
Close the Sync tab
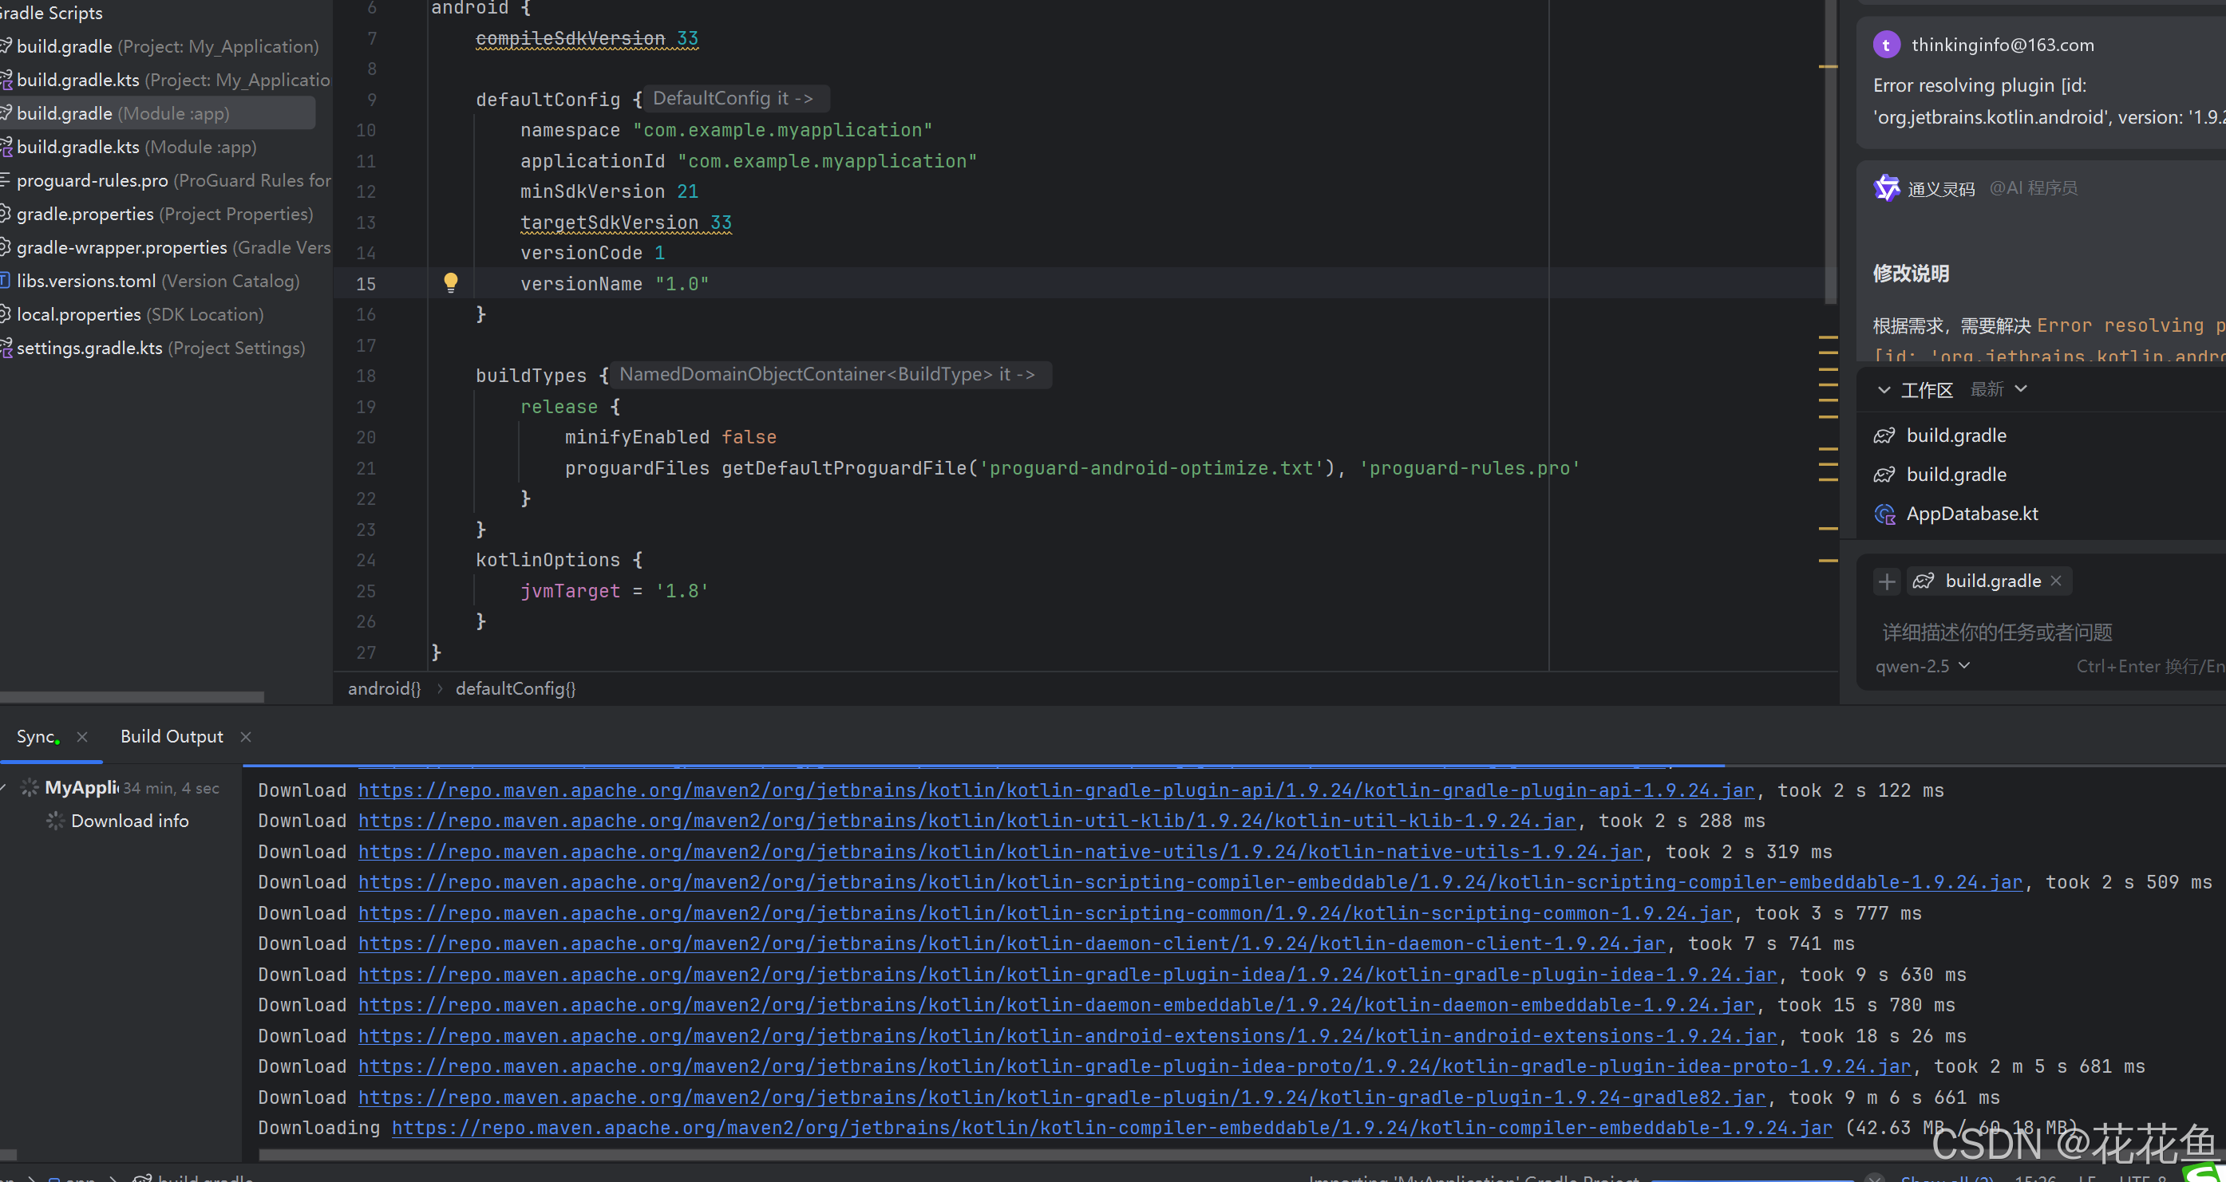(x=82, y=736)
